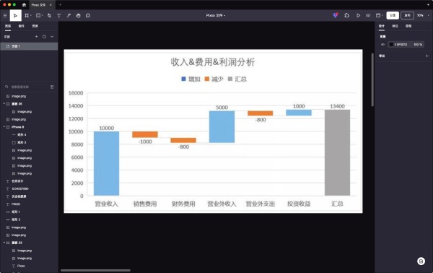Select page 1 in the pages list

tap(29, 46)
